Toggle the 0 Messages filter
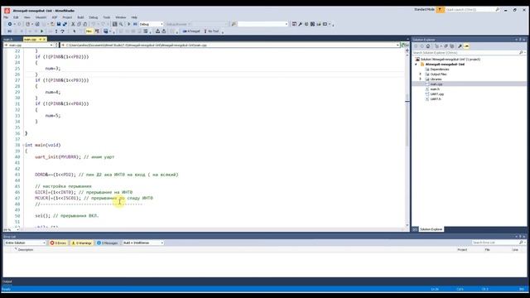 coord(107,243)
